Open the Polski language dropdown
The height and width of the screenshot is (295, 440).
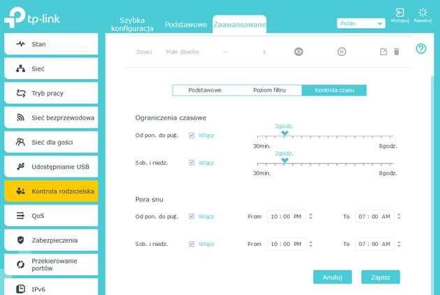361,23
